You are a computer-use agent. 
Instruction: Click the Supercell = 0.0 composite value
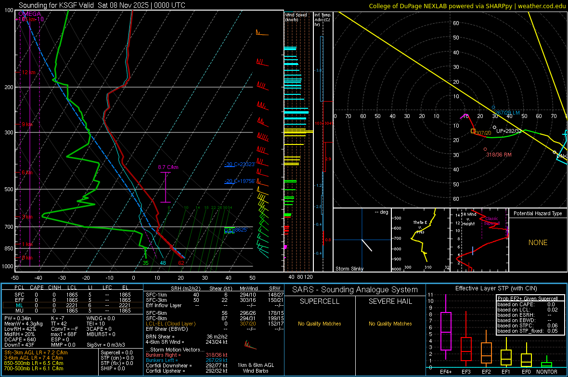pyautogui.click(x=116, y=352)
